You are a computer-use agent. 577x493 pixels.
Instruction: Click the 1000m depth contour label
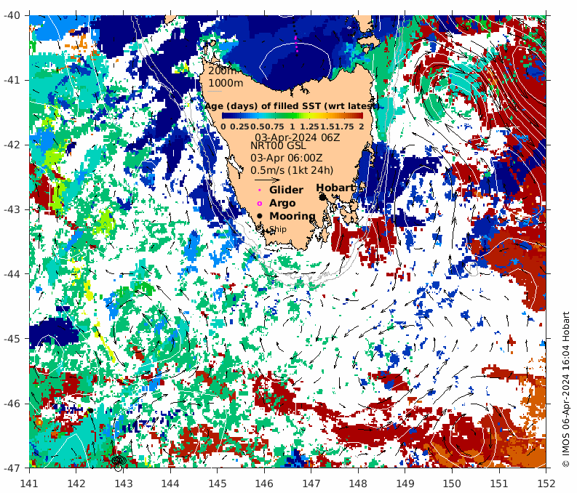(226, 83)
